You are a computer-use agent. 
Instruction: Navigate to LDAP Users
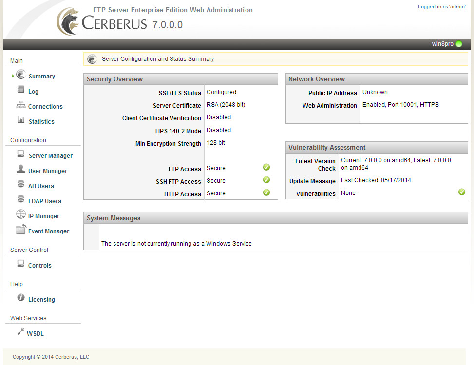[x=45, y=201]
